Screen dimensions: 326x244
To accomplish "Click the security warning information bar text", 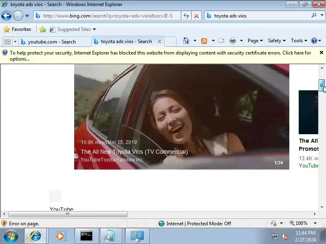I will tap(160, 56).
